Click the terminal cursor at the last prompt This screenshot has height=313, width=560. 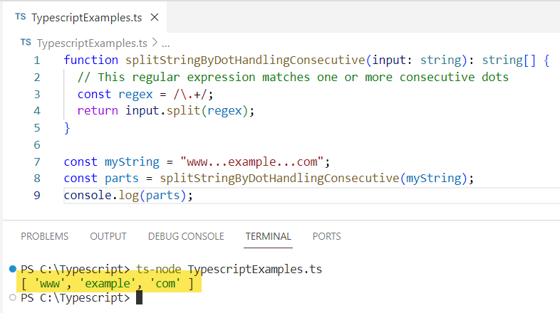139,297
